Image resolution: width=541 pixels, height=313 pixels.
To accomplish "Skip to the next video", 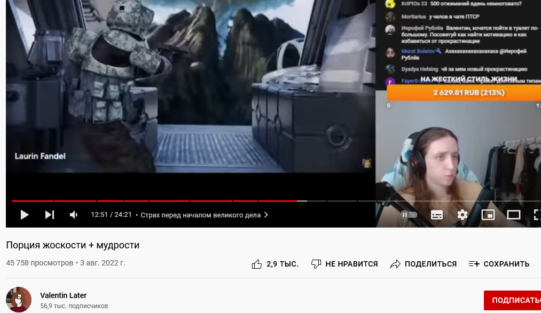I will [x=50, y=215].
